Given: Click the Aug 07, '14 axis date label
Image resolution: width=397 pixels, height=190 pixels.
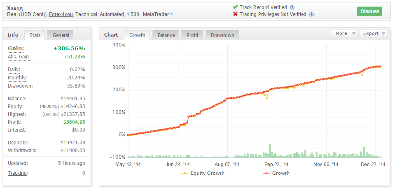Looking at the screenshot, I should tap(227, 165).
